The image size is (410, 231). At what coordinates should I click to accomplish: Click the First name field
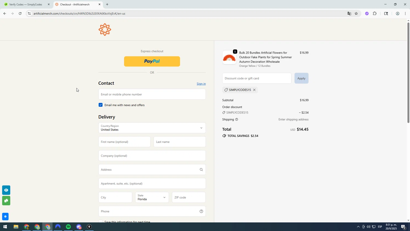click(124, 142)
